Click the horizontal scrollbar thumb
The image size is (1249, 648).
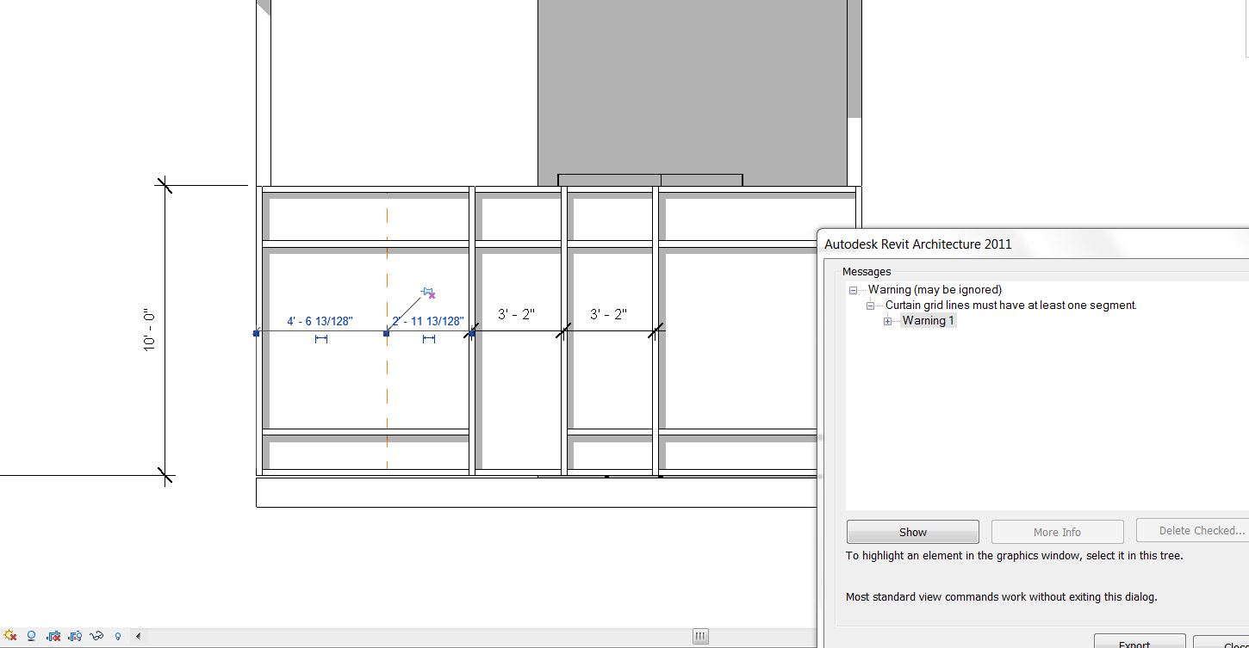pos(700,637)
